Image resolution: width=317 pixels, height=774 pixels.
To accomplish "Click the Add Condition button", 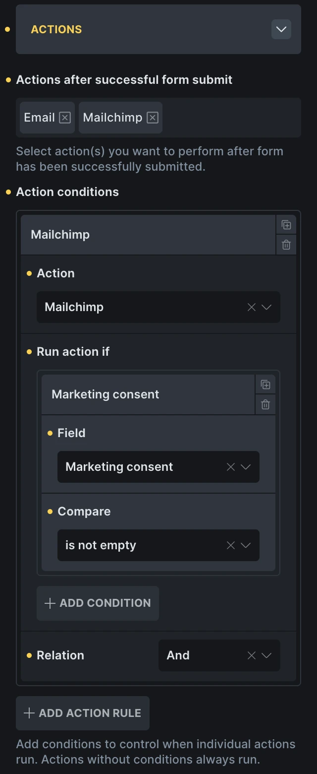I will pos(98,603).
